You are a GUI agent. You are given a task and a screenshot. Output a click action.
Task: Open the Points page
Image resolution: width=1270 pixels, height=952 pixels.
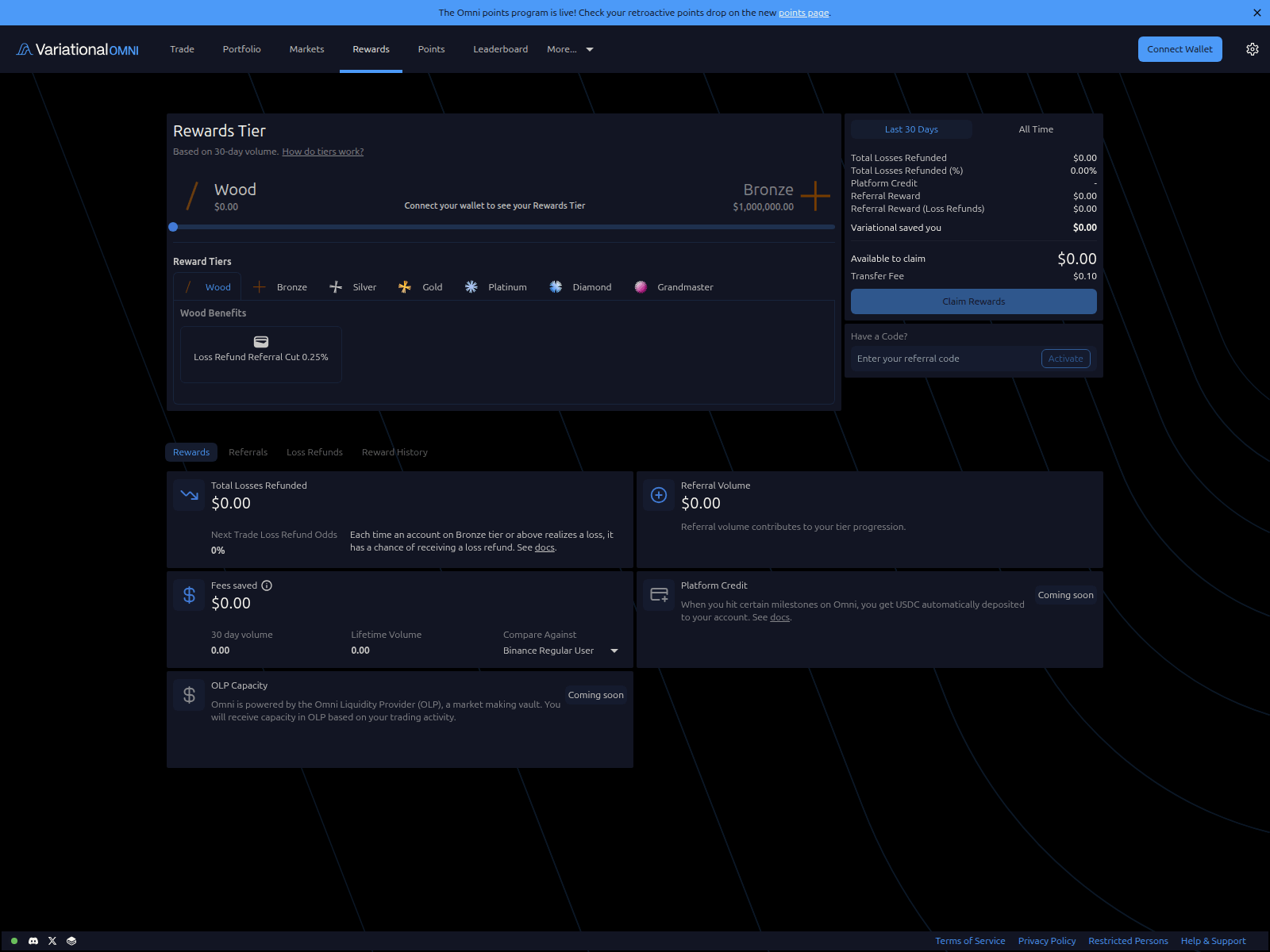[431, 49]
